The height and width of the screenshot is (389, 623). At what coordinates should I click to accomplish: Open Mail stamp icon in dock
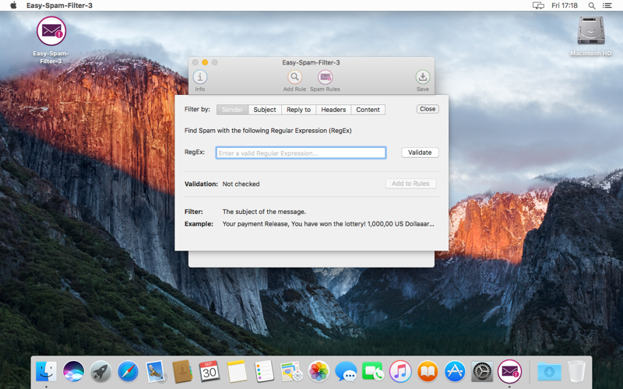(155, 372)
